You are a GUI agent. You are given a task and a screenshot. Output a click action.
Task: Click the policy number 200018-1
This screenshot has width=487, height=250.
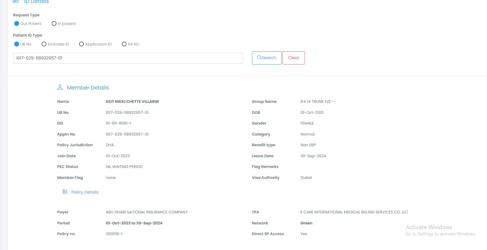(114, 234)
